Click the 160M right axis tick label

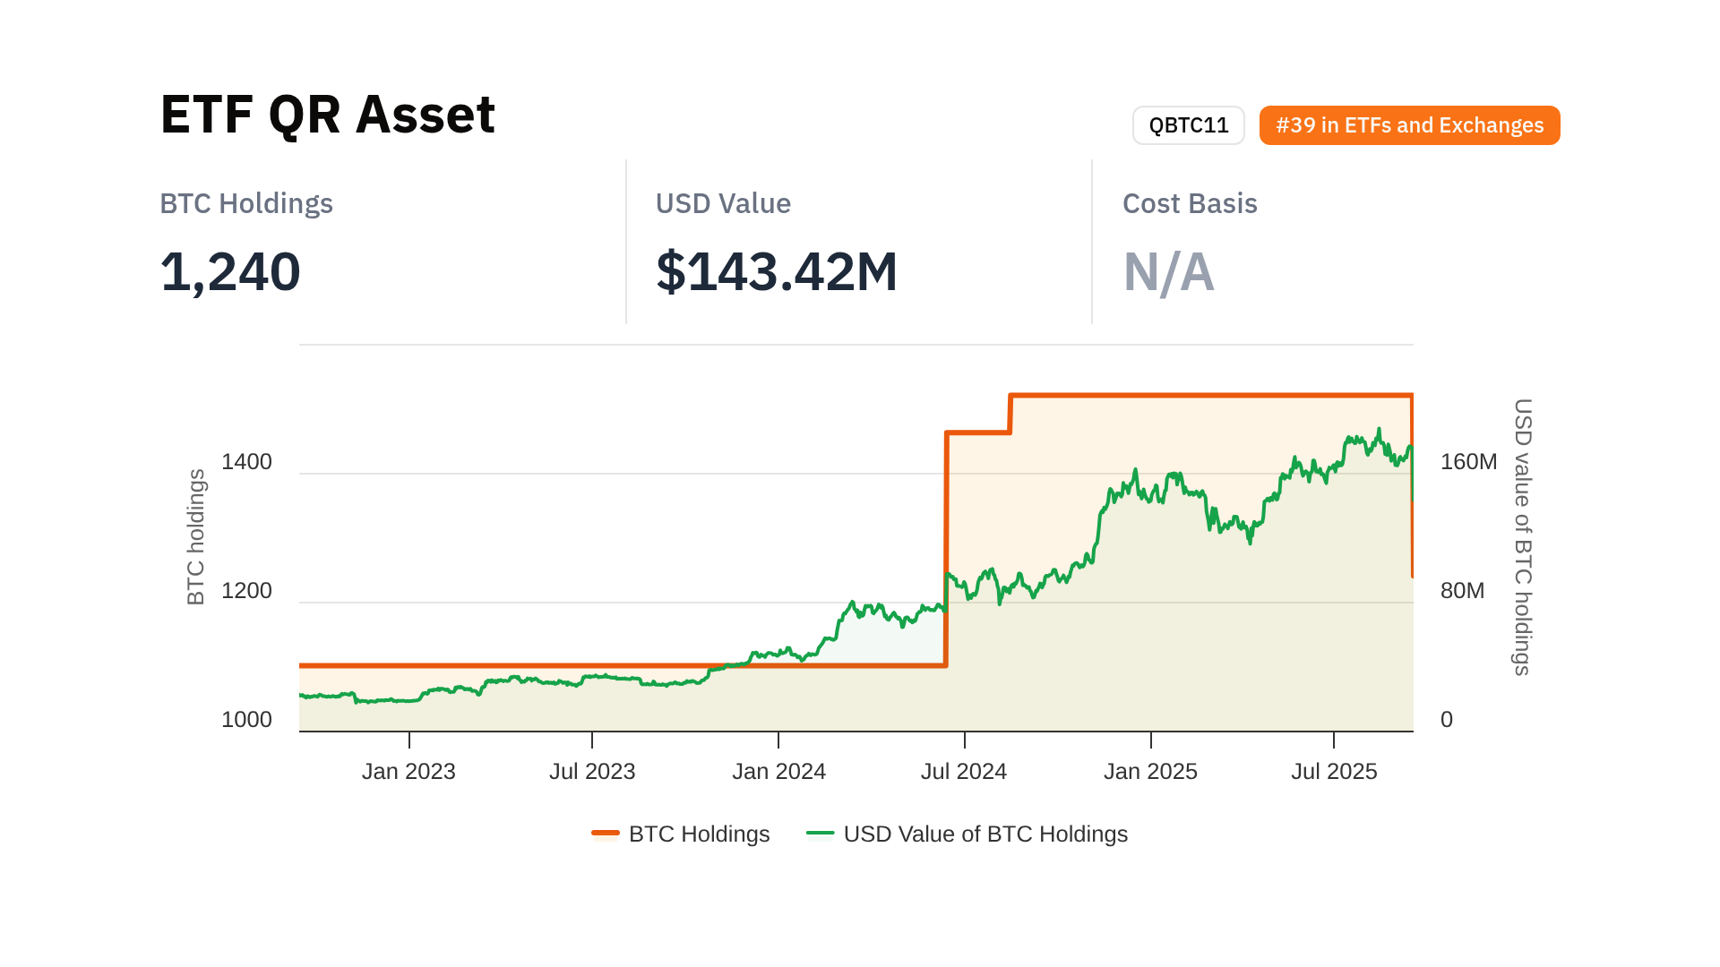point(1468,462)
